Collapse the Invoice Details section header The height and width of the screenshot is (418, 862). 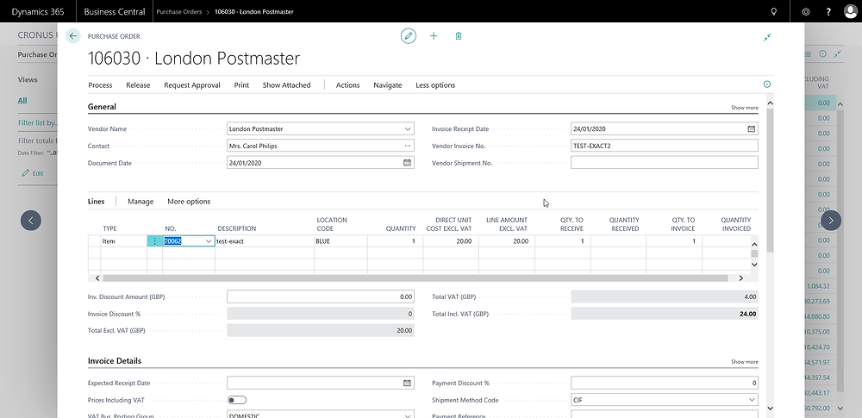[x=115, y=361]
